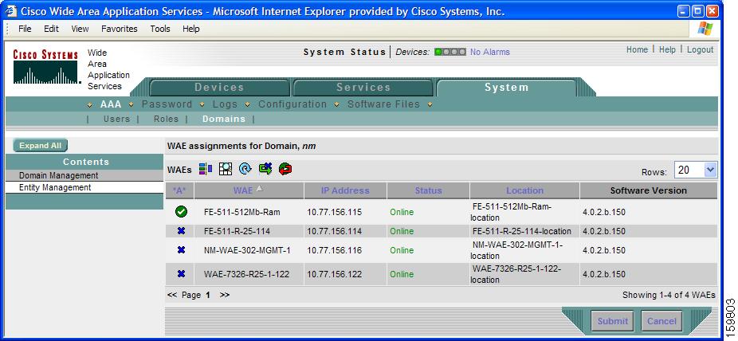The image size is (738, 341).
Task: Open the Software Files submenu item
Action: pos(383,104)
